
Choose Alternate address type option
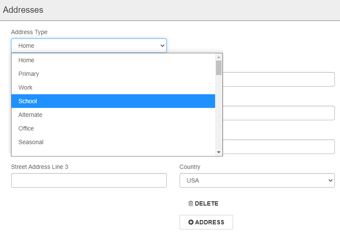30,115
